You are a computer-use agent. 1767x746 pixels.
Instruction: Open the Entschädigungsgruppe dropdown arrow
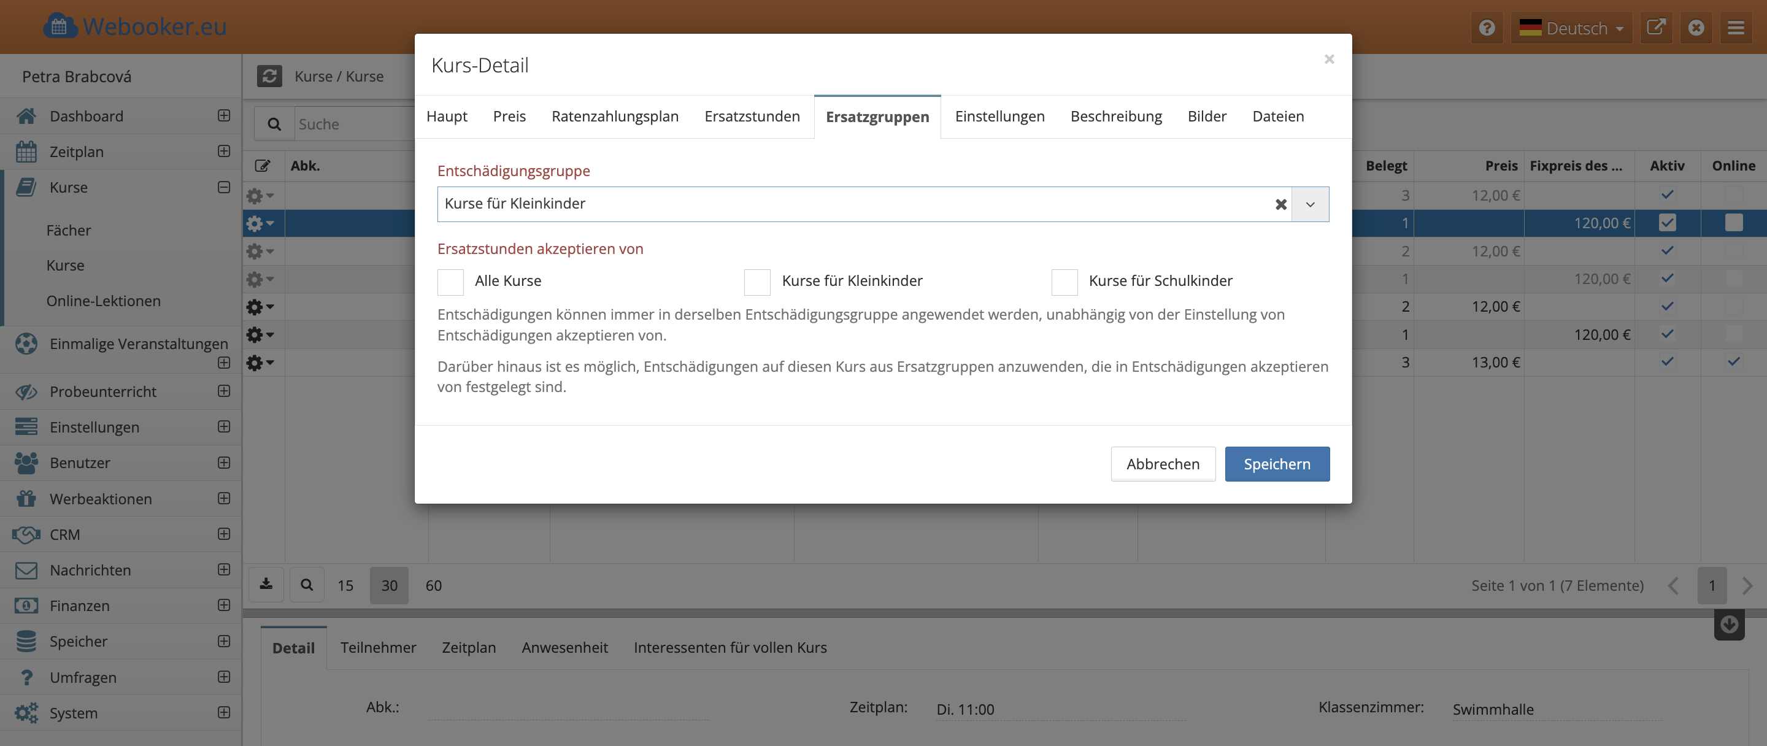coord(1309,204)
